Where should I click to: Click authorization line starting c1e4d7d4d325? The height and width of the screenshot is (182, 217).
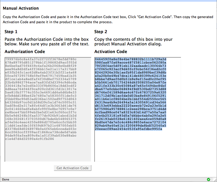30,139
